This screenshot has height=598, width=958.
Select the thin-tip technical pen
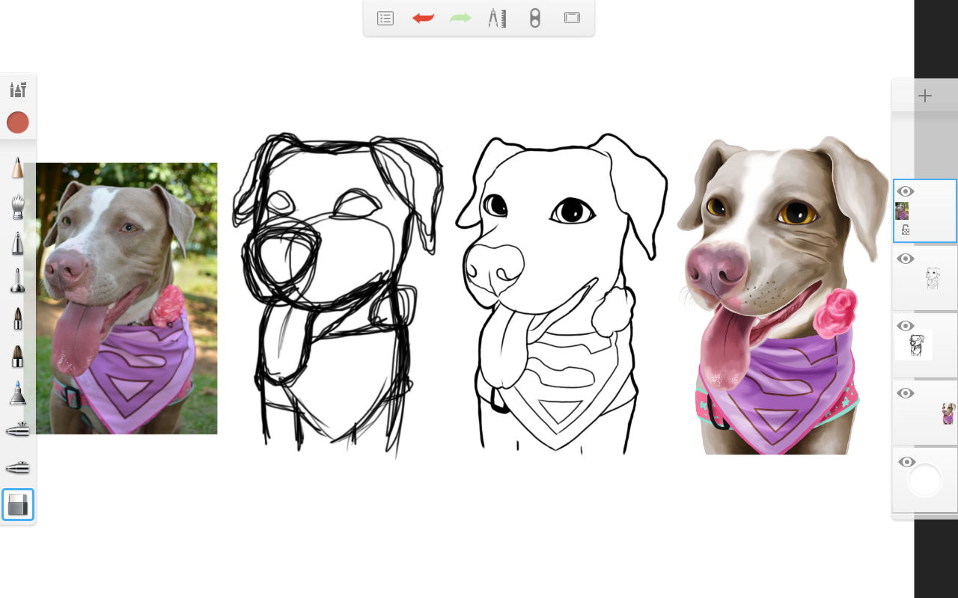(17, 281)
